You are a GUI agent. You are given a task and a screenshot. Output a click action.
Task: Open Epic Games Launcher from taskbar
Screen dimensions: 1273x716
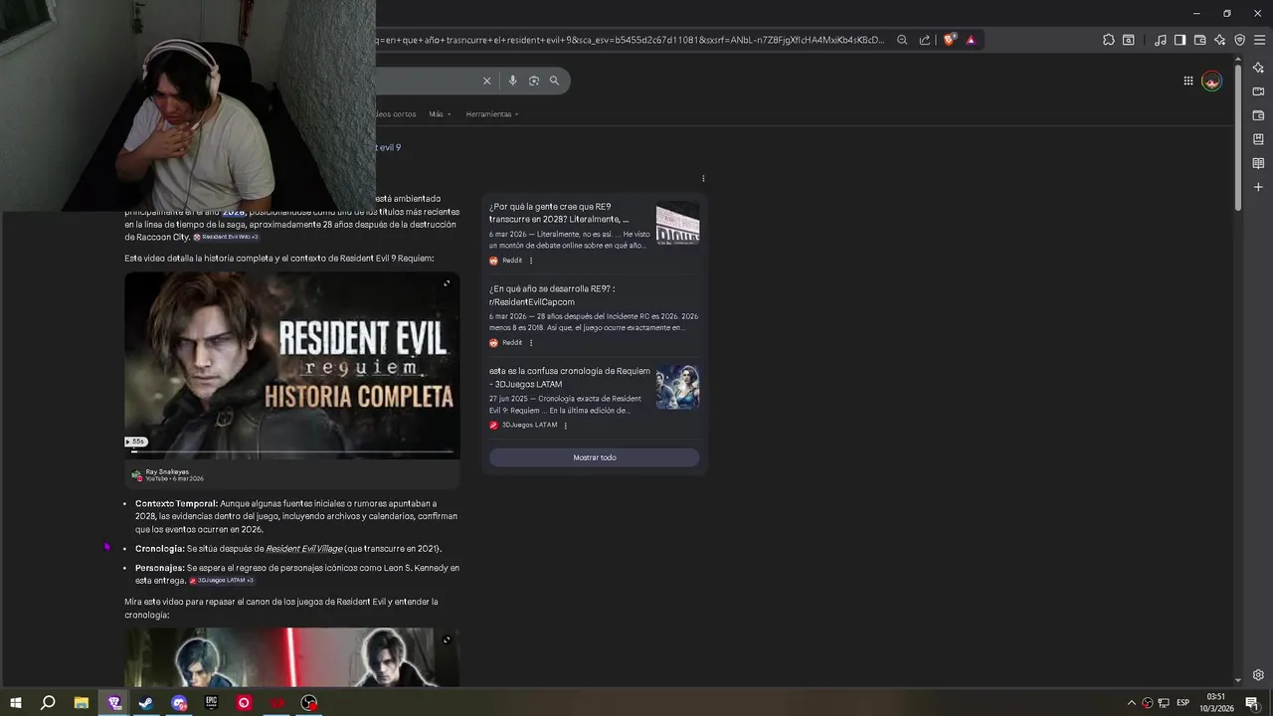point(212,703)
